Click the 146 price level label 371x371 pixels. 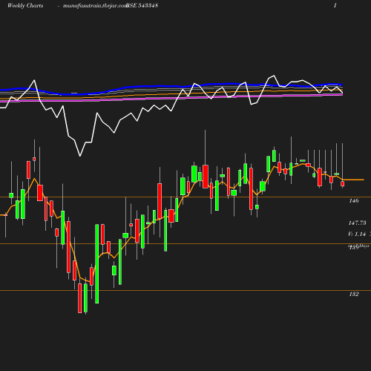[354, 200]
